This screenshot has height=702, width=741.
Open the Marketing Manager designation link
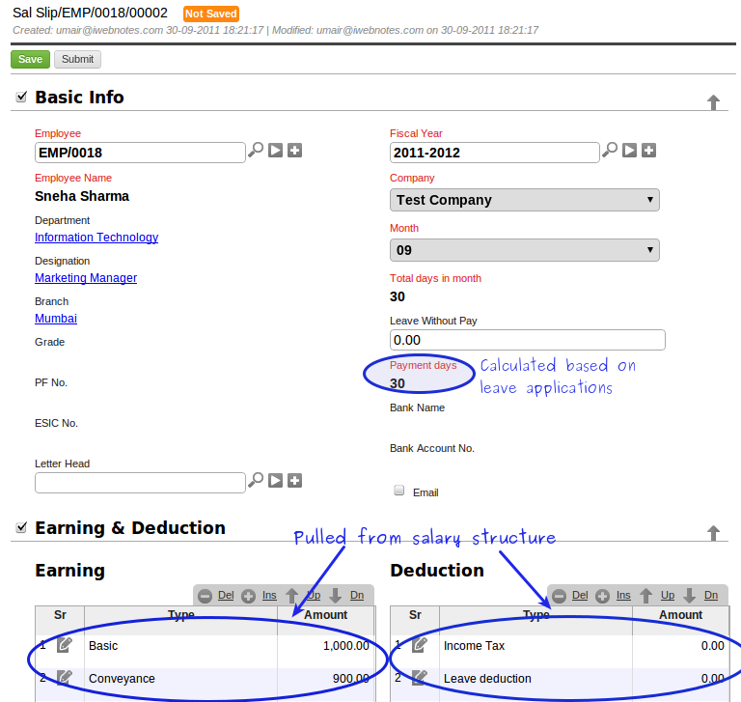(x=86, y=278)
